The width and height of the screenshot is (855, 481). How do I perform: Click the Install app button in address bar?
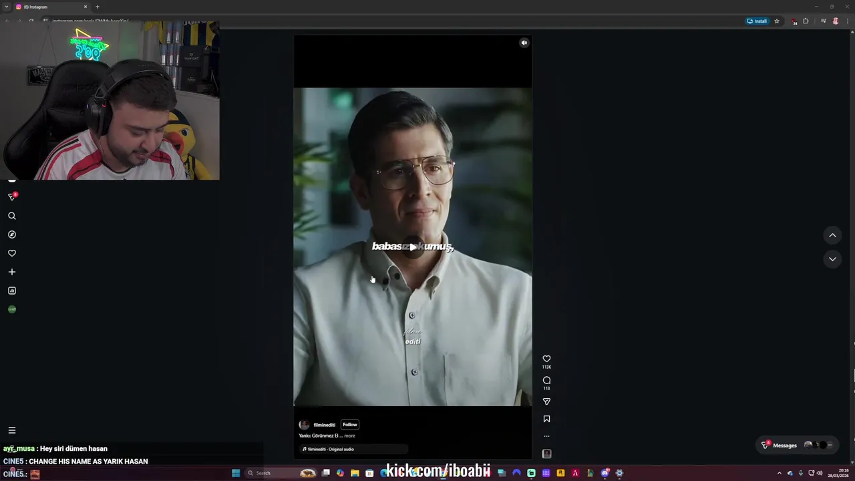757,21
